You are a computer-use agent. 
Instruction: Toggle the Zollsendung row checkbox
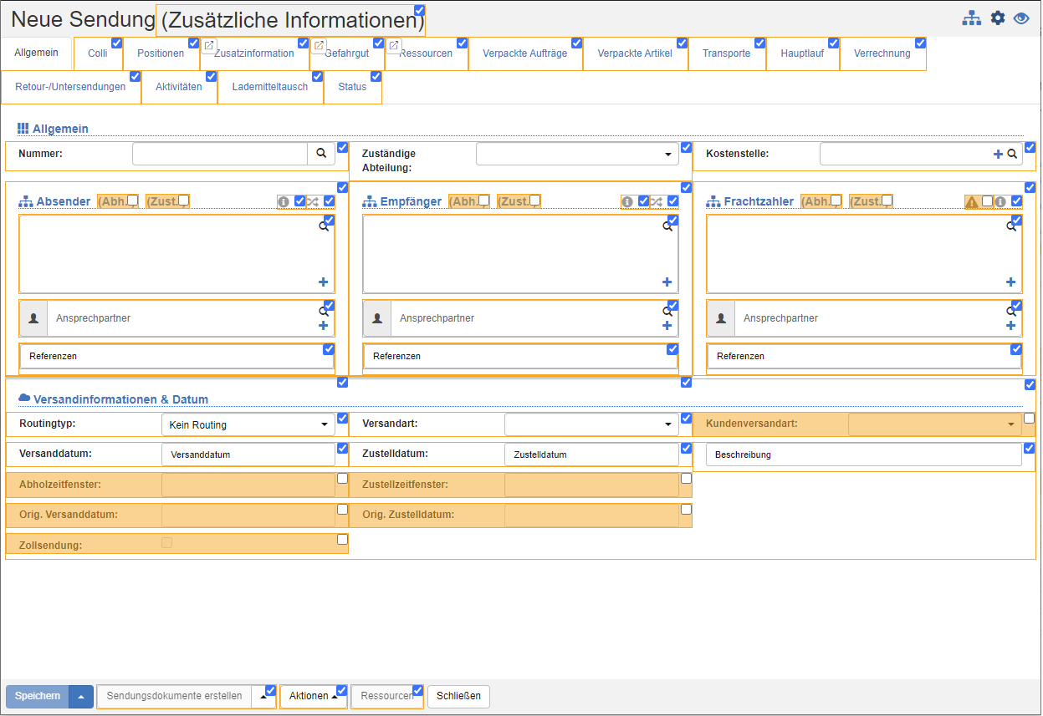click(341, 539)
